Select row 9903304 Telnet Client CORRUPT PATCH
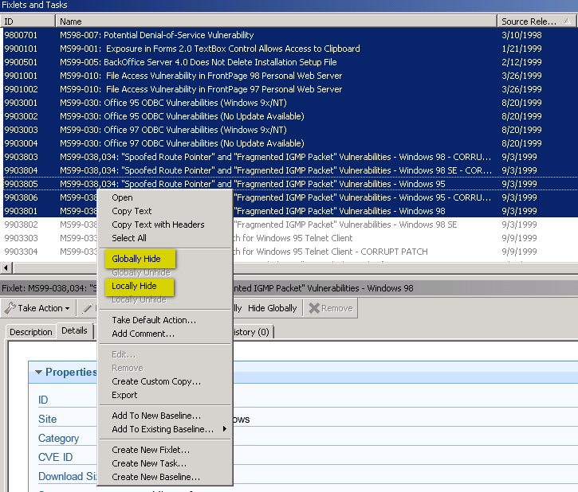 click(x=289, y=252)
